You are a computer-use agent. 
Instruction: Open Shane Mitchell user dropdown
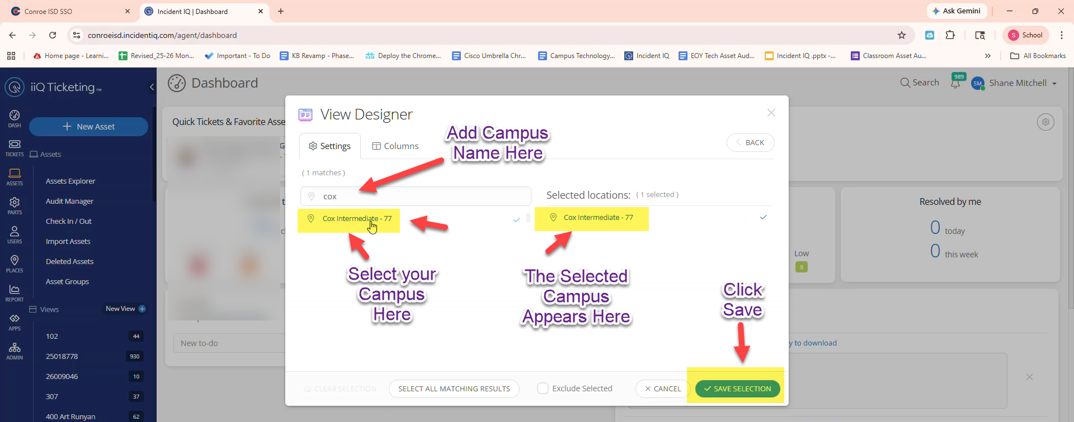[1014, 83]
